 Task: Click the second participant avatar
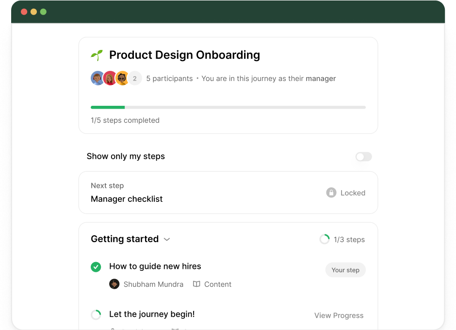coord(110,78)
